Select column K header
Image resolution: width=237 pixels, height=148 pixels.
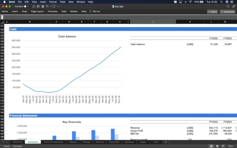[x=190, y=22]
